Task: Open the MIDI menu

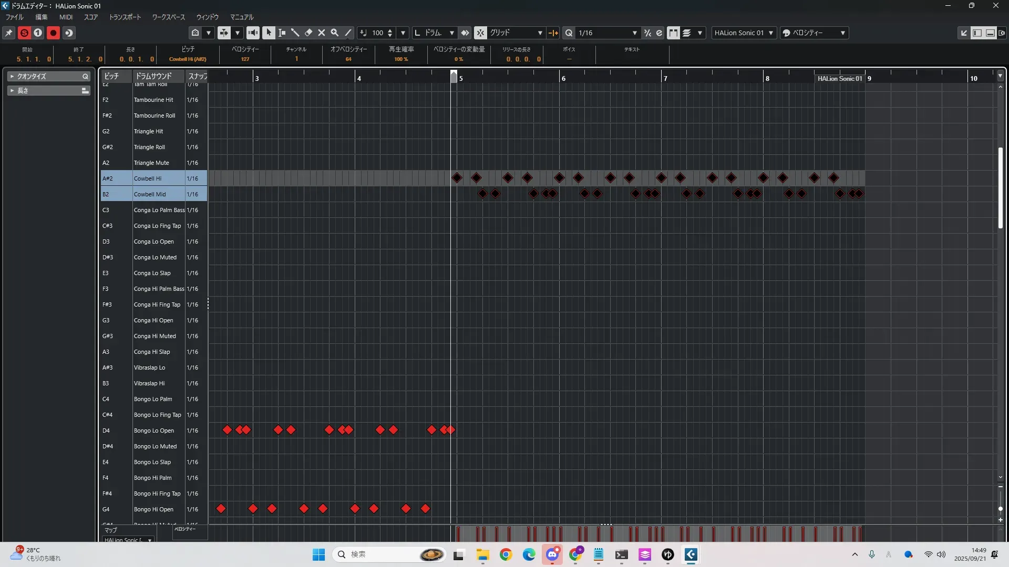Action: tap(66, 17)
